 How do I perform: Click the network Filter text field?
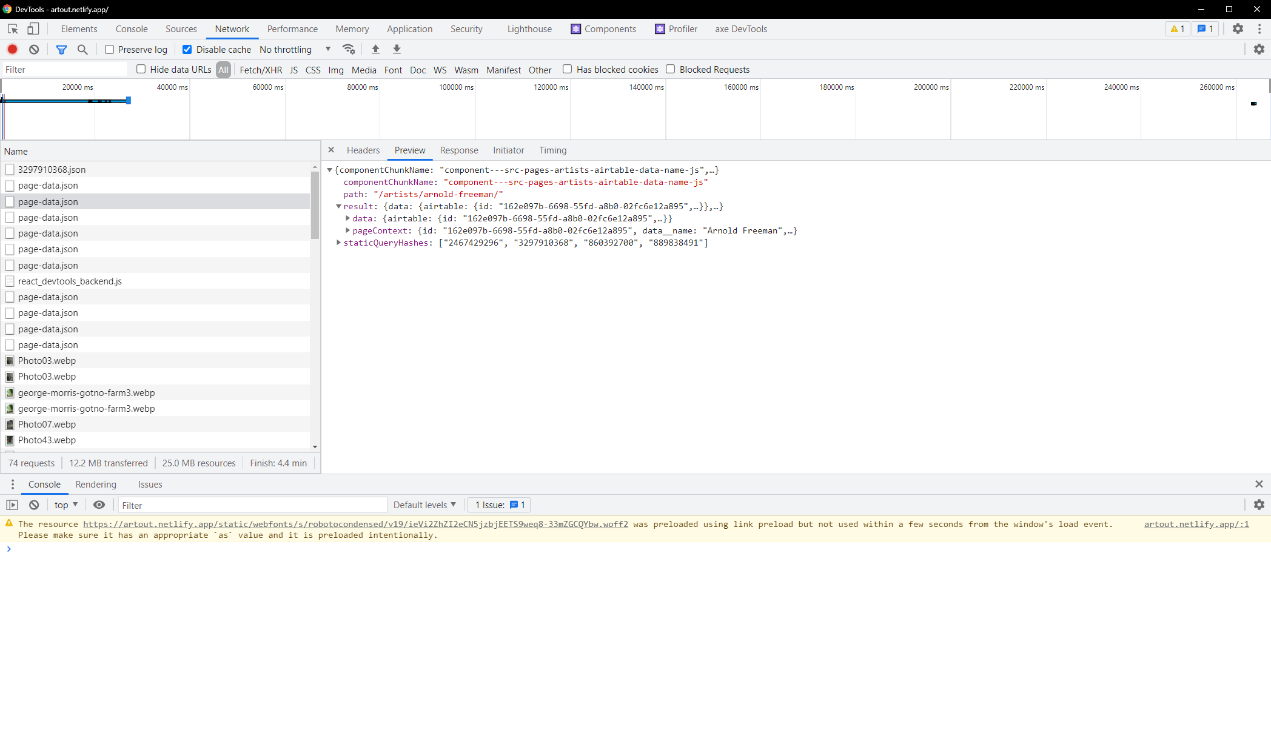(65, 70)
